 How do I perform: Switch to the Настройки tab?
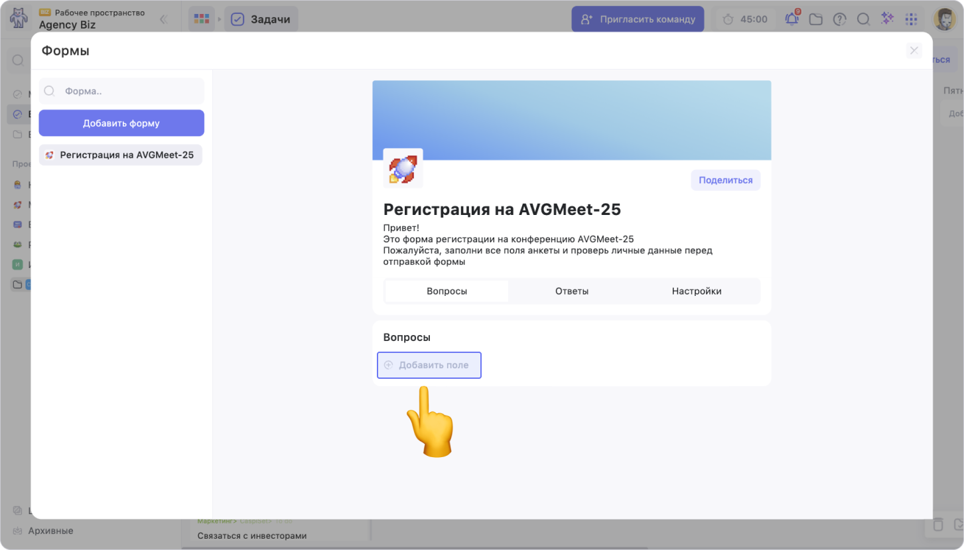click(x=696, y=291)
